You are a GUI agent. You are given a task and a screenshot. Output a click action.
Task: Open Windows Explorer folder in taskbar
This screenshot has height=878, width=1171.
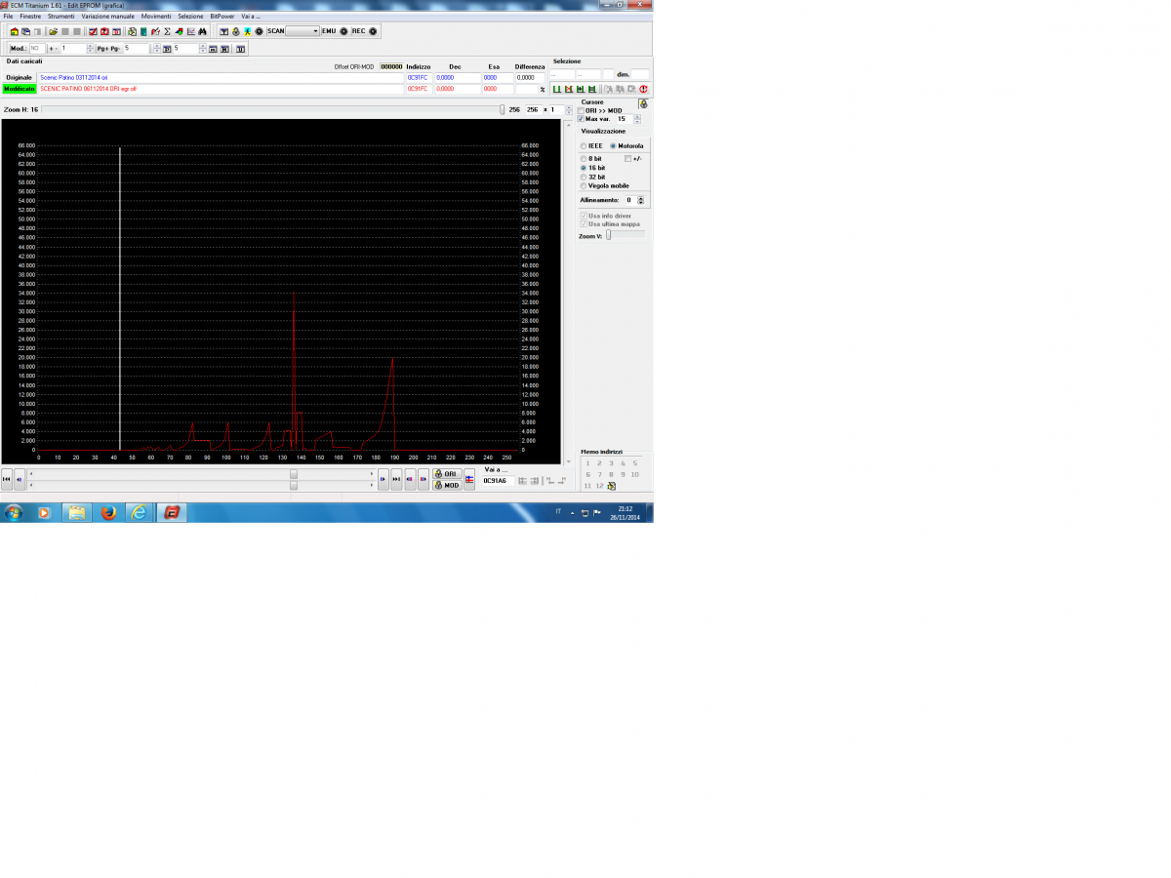(x=76, y=512)
